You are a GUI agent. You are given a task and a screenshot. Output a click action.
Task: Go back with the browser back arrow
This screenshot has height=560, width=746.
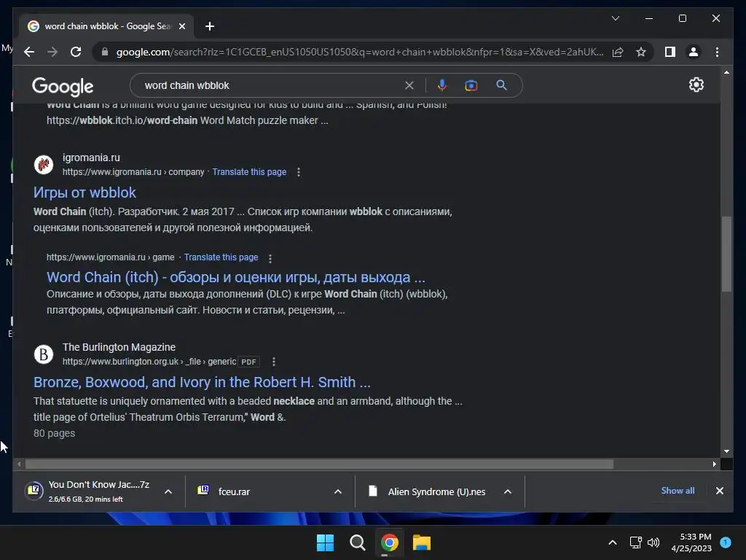29,52
